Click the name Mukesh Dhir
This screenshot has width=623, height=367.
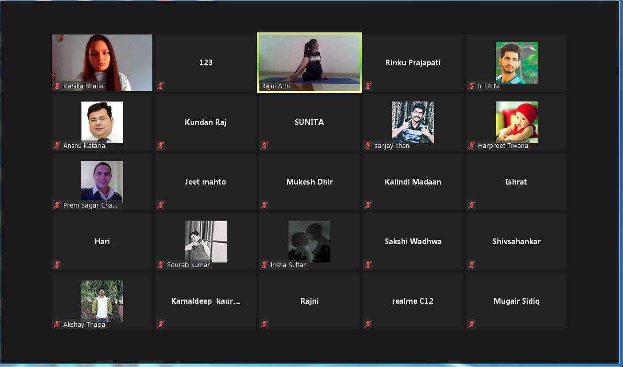point(309,182)
